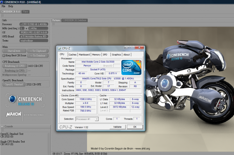This screenshot has height=155, width=234.
Task: Click the CINEBENCH app icon in title bar
Action: point(1,2)
